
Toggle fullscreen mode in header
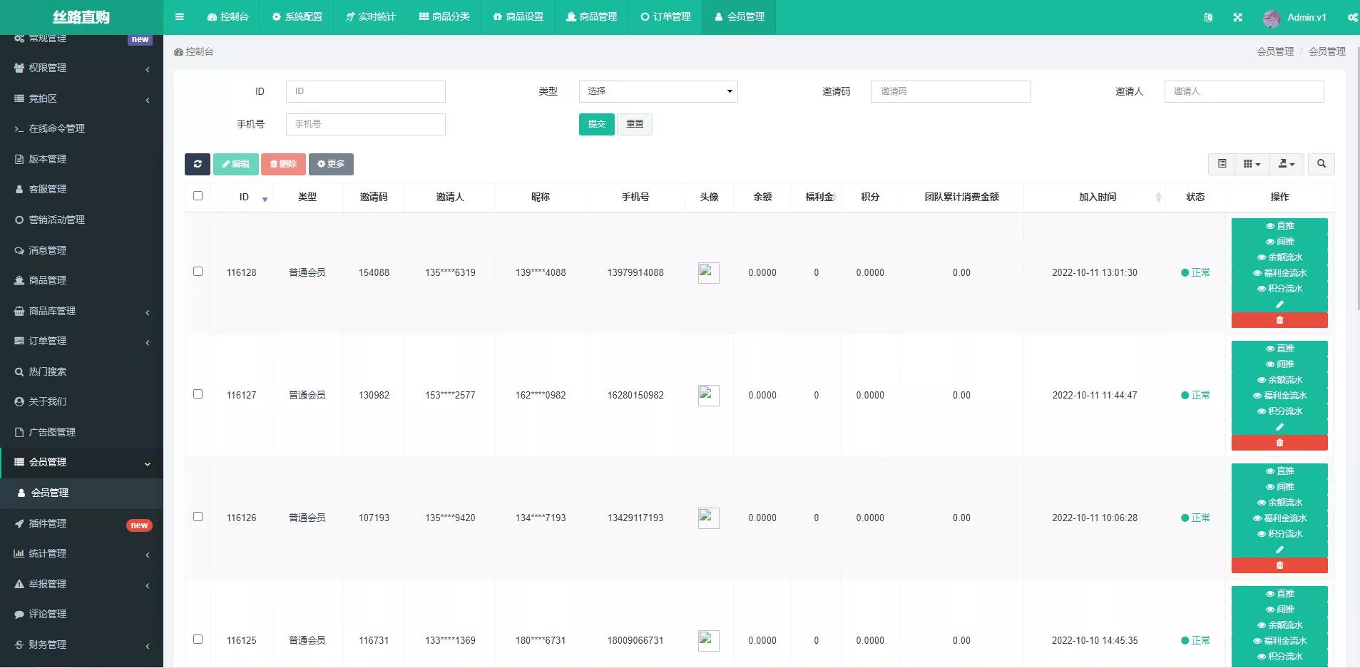(1239, 16)
